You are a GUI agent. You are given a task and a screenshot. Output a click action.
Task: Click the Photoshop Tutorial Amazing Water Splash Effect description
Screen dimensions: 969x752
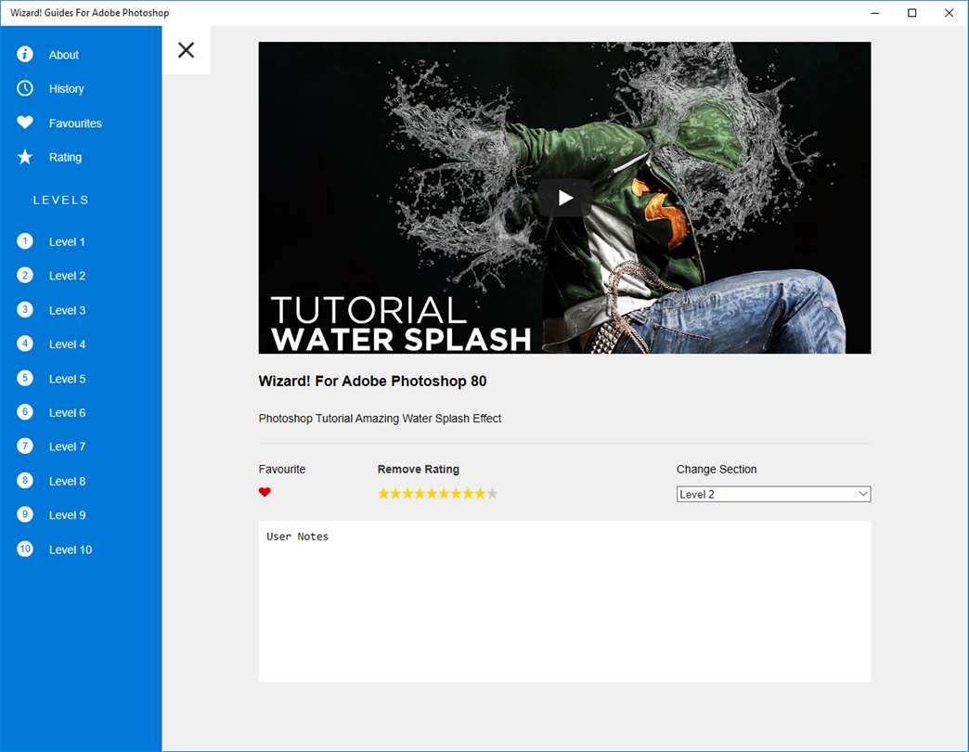(380, 419)
